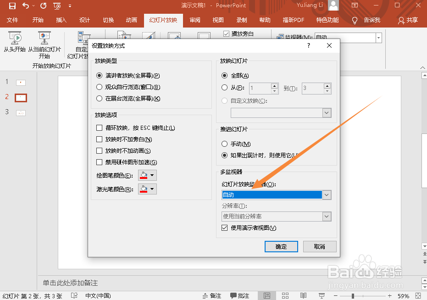427x300 pixels.
Task: Click the Undo arrow icon
Action: pos(26,6)
